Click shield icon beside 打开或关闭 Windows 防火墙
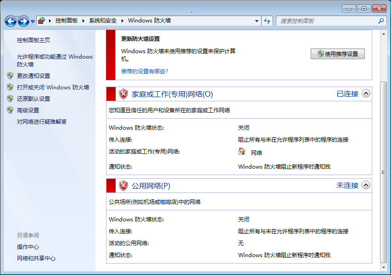The height and width of the screenshot is (275, 391). coord(10,87)
